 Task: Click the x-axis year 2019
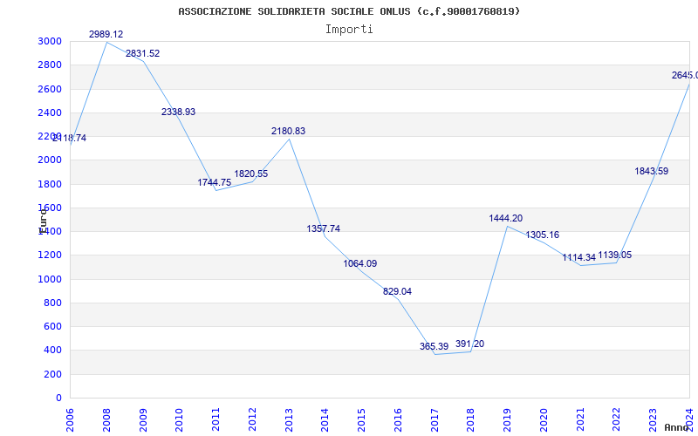coord(508,420)
